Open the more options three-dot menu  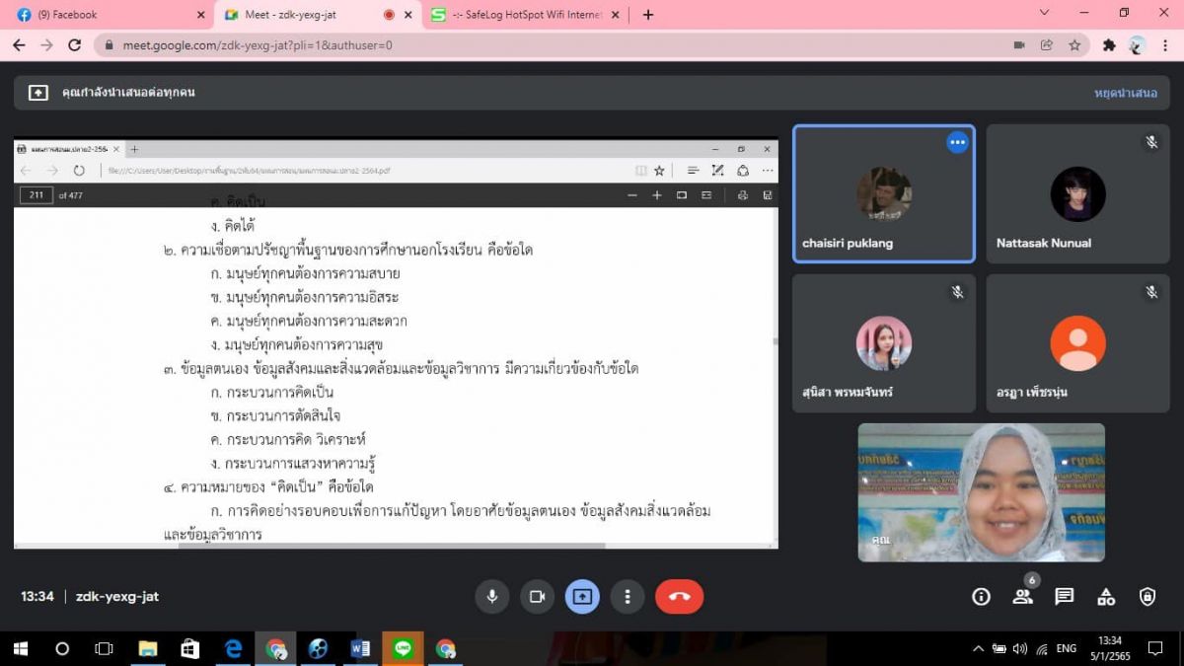pos(628,596)
